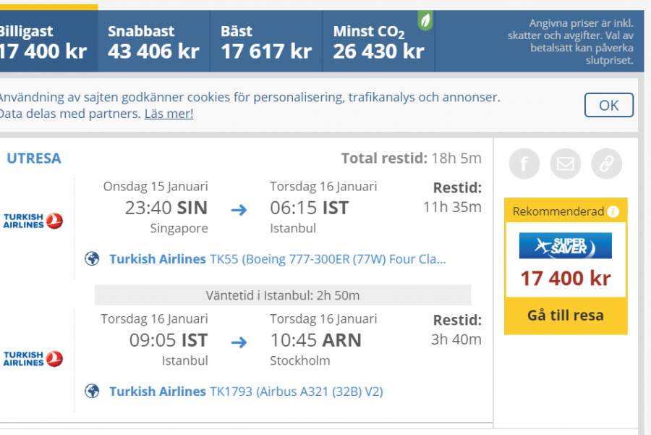Click Turkish Airlines logo for Stockholm flight

pyautogui.click(x=33, y=358)
